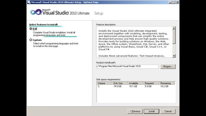This screenshot has height=116, width=206.
Task: Click the 'Select features to install:' heading
Action: pos(43,24)
